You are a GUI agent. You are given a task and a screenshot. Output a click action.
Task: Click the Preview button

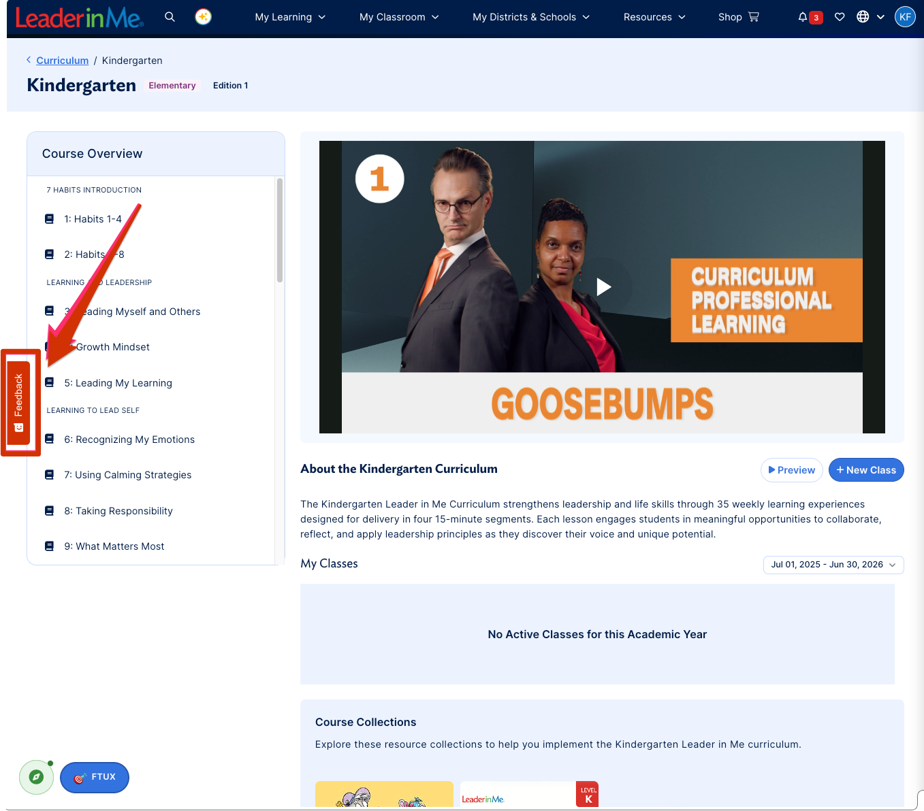pos(791,470)
